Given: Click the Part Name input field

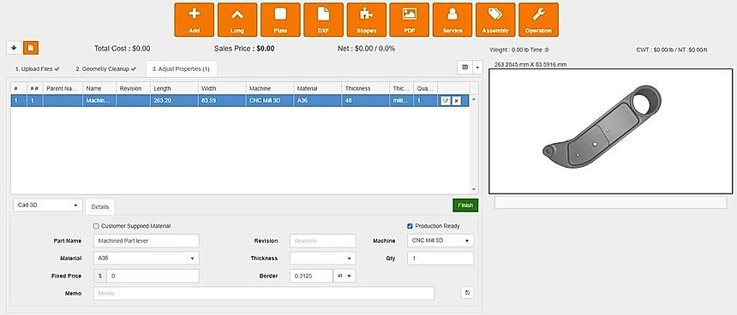Looking at the screenshot, I should tap(146, 241).
